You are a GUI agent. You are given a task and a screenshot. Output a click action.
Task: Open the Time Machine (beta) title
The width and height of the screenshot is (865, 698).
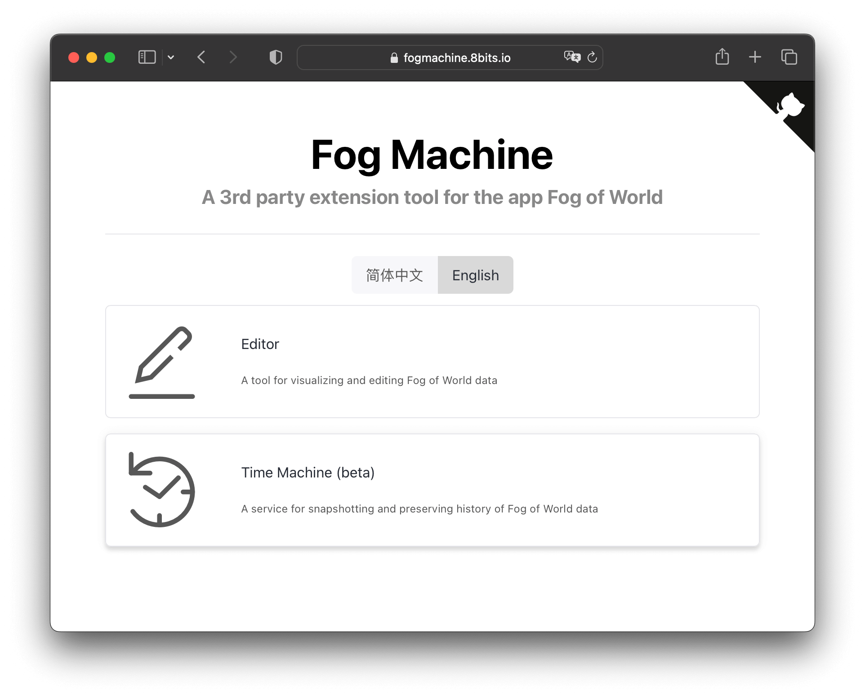[x=308, y=473]
